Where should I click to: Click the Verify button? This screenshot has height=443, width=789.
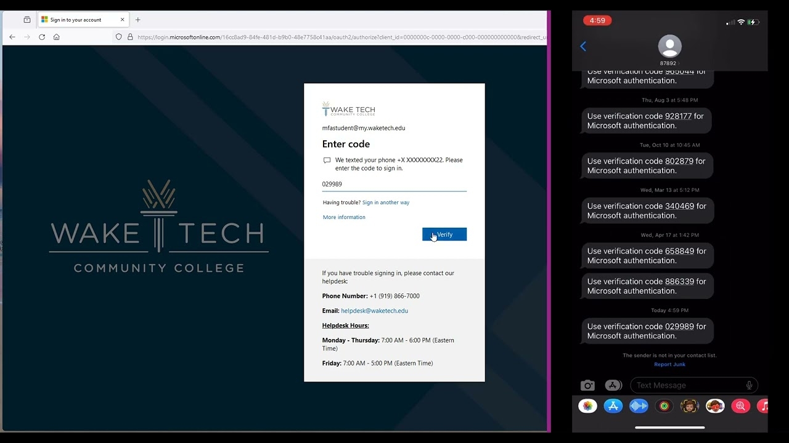(444, 234)
